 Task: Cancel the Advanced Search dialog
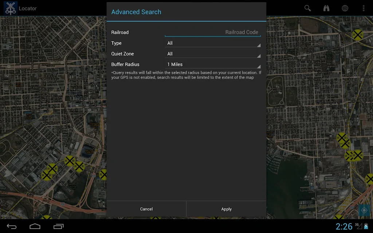[146, 209]
